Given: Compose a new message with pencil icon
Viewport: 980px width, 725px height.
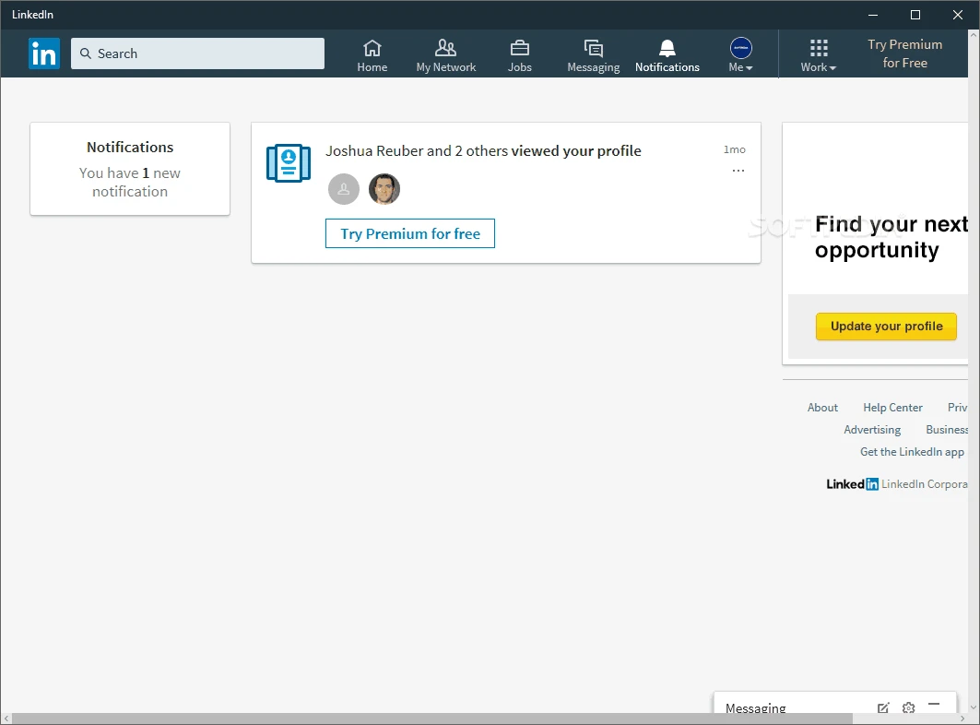Looking at the screenshot, I should [x=882, y=707].
